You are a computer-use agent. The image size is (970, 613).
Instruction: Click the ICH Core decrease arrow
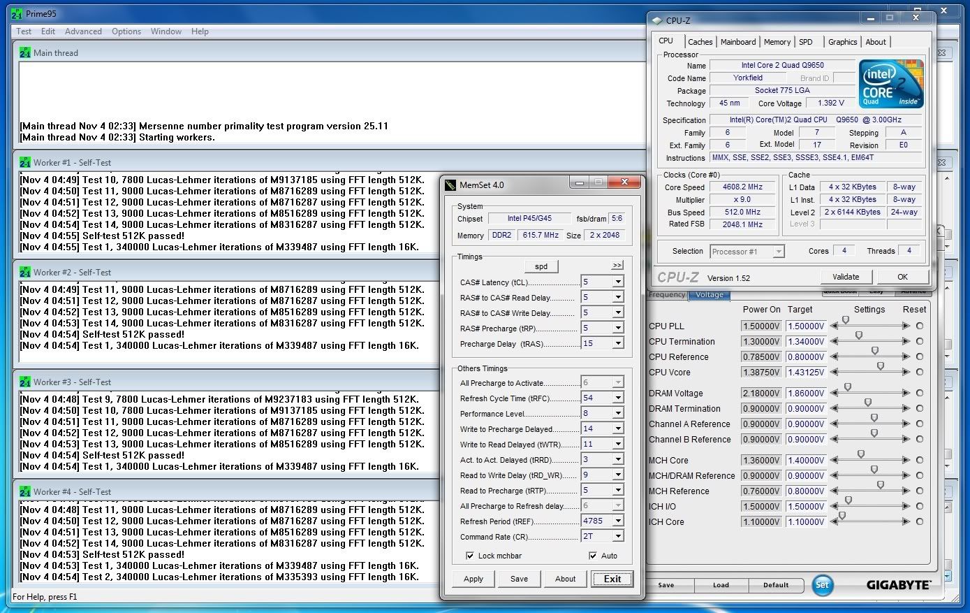835,521
